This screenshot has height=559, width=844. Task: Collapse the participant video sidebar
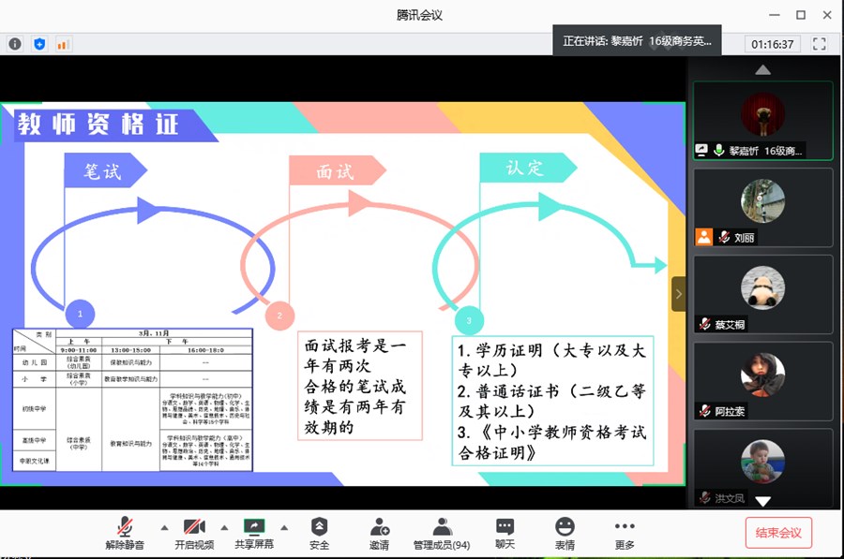pos(678,293)
